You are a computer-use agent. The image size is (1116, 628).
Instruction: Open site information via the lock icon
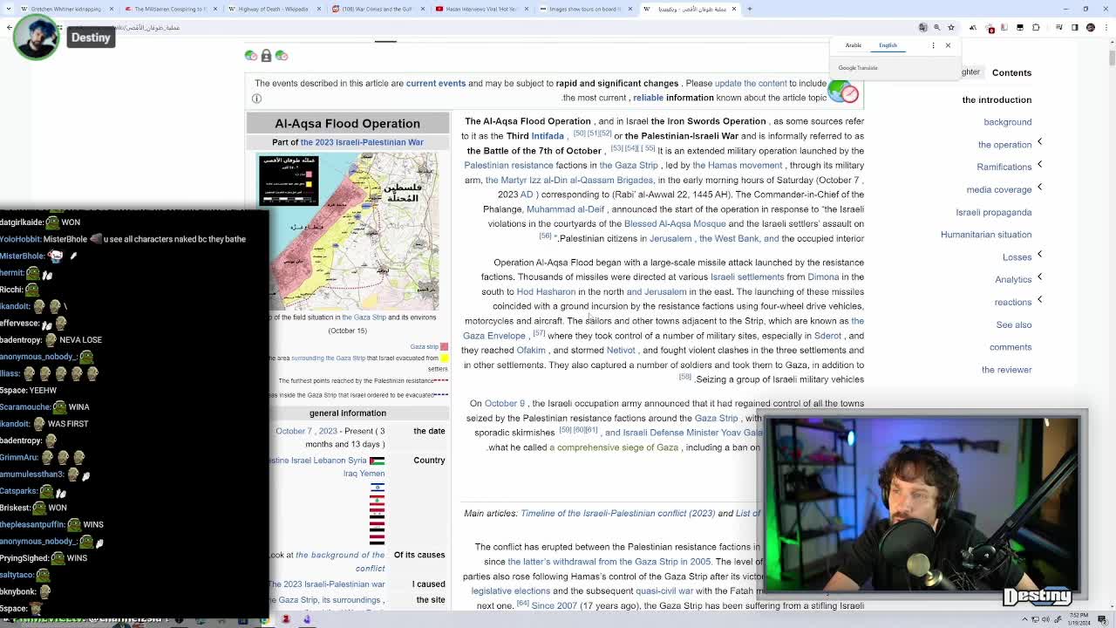[x=266, y=55]
